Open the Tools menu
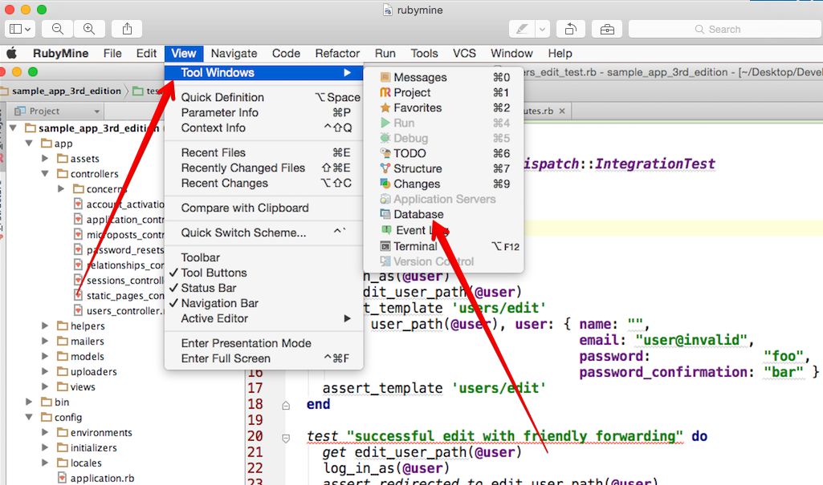This screenshot has width=823, height=485. (424, 54)
